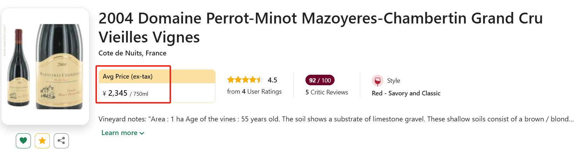Open the wine bottle thumbnail image
Image resolution: width=574 pixels, height=154 pixels.
[x=45, y=66]
